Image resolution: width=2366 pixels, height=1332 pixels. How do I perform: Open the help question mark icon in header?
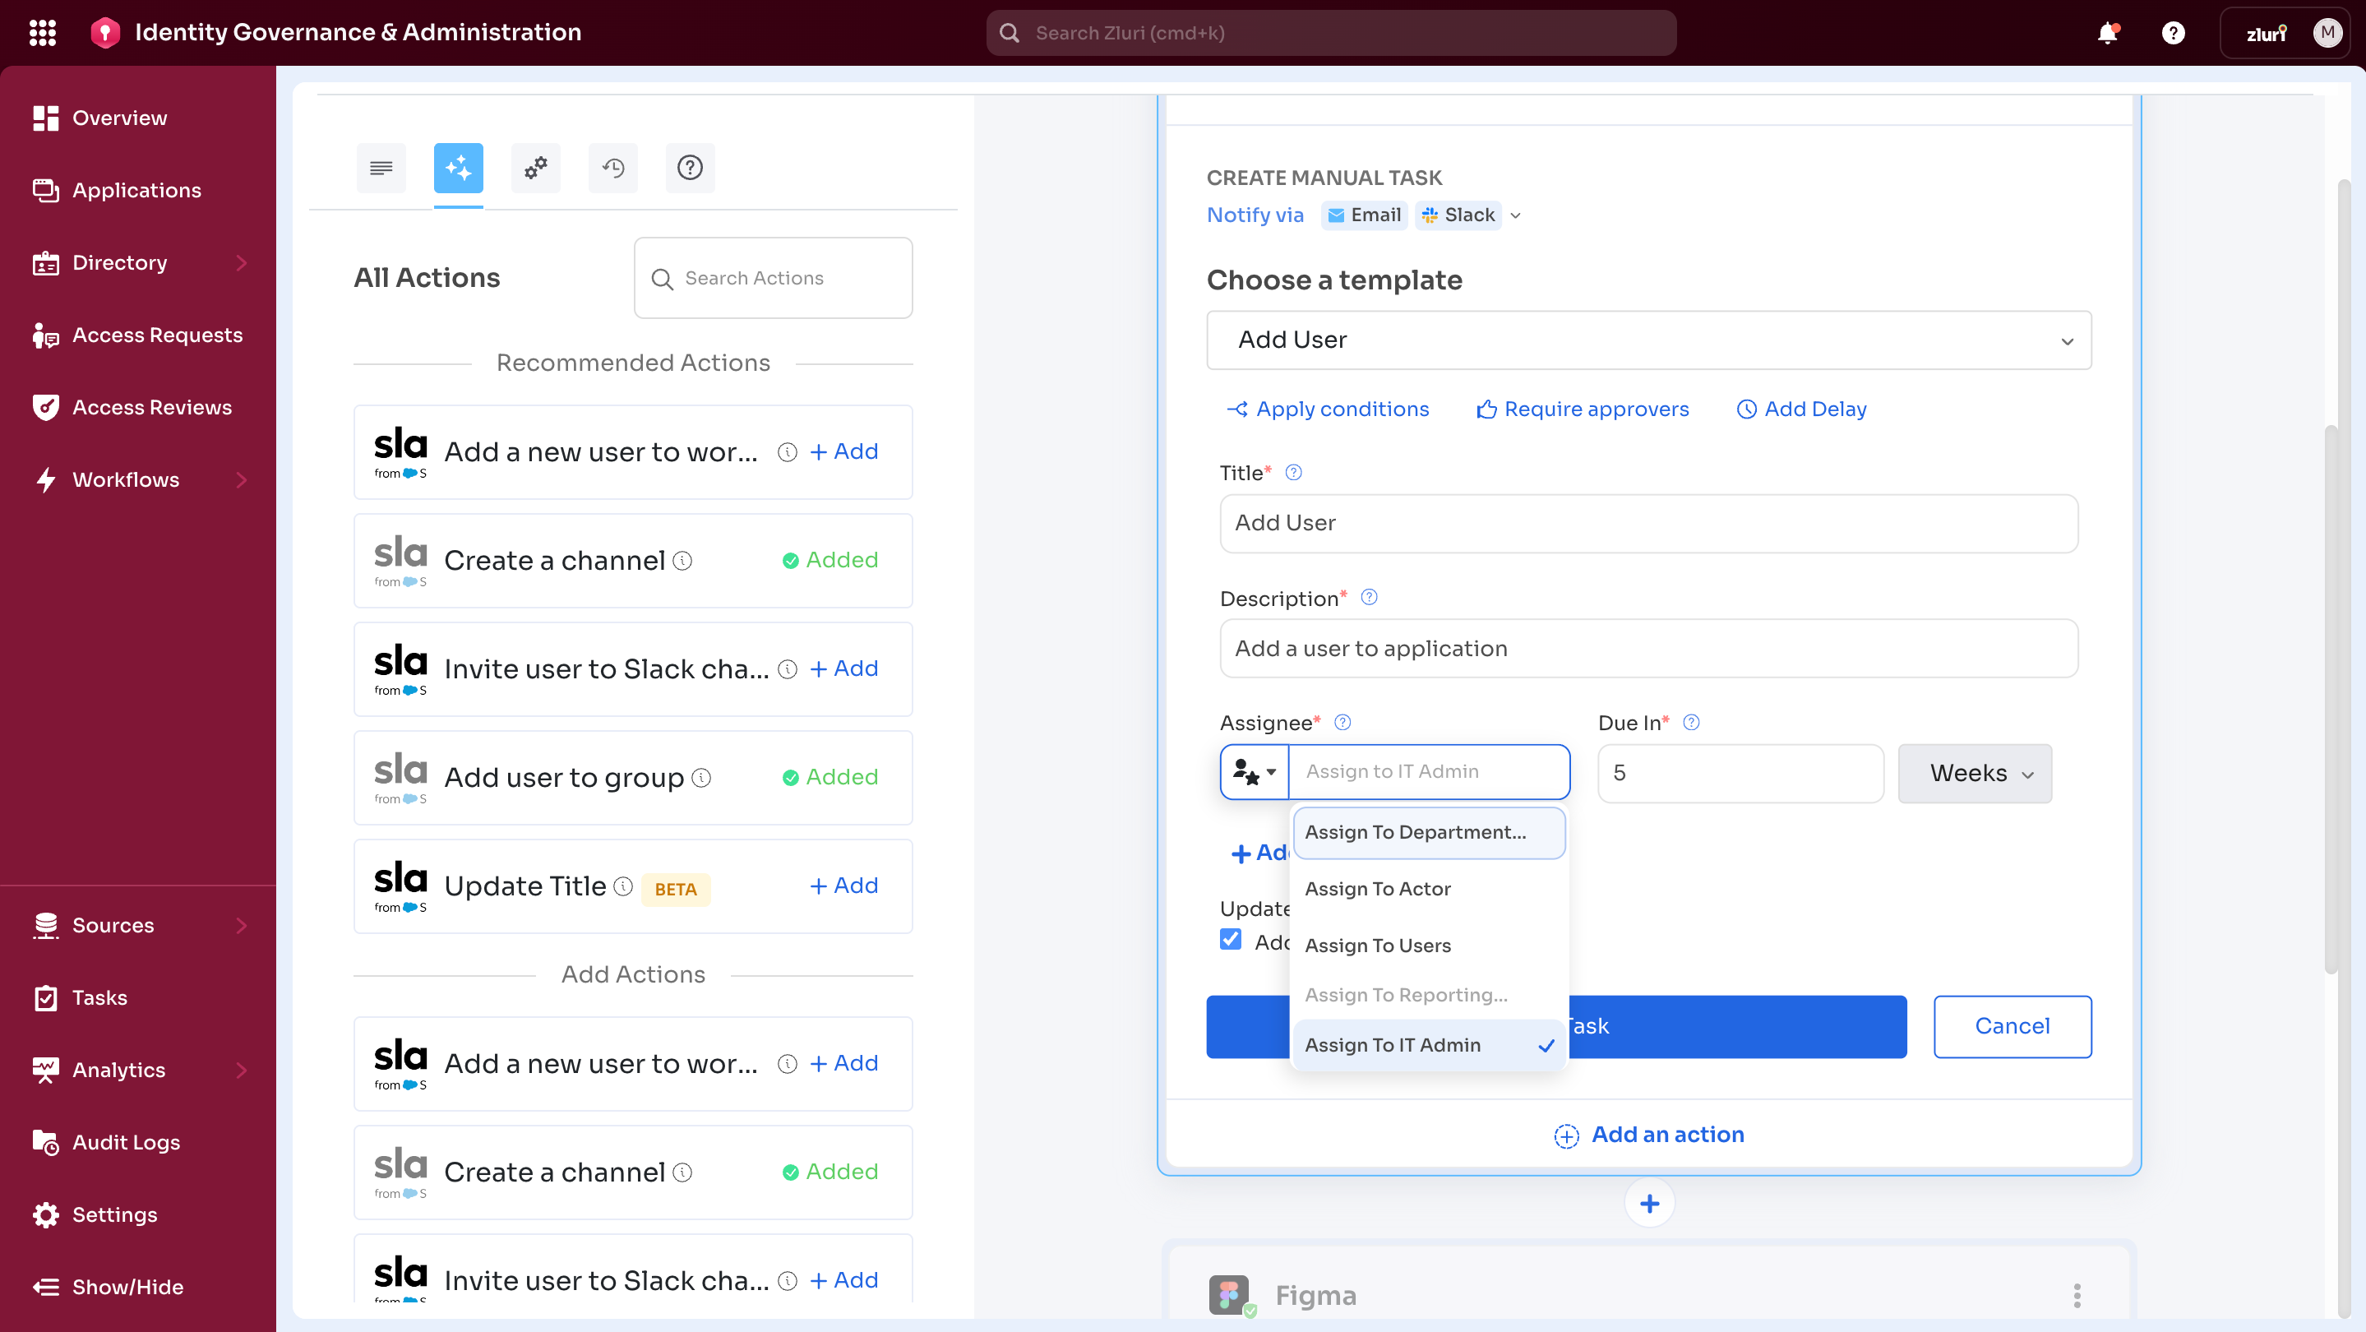[x=2172, y=33]
